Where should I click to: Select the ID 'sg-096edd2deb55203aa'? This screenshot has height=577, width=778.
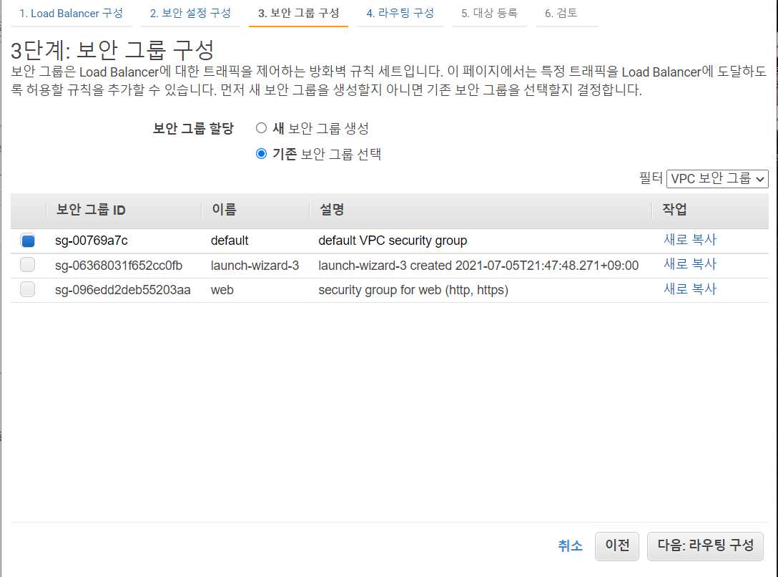tap(122, 290)
